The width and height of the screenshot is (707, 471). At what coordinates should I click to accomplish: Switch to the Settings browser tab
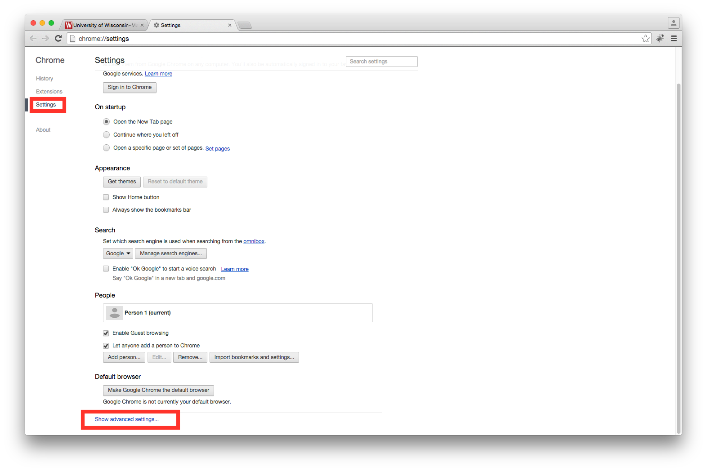[192, 25]
